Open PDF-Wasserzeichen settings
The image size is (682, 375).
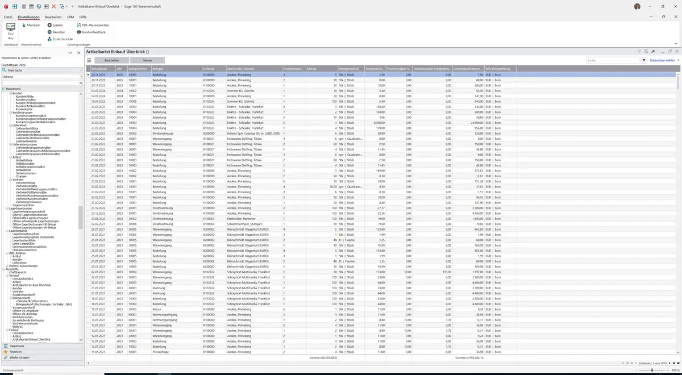[x=93, y=26]
